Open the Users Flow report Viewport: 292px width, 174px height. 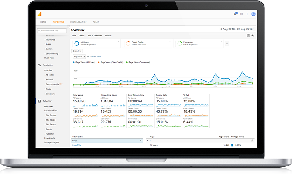coord(49,58)
